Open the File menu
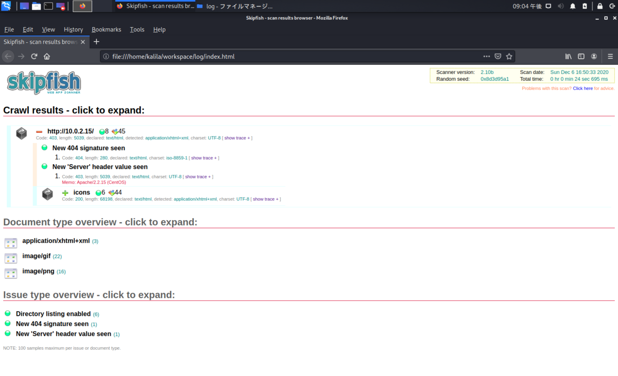618x376 pixels. (9, 29)
